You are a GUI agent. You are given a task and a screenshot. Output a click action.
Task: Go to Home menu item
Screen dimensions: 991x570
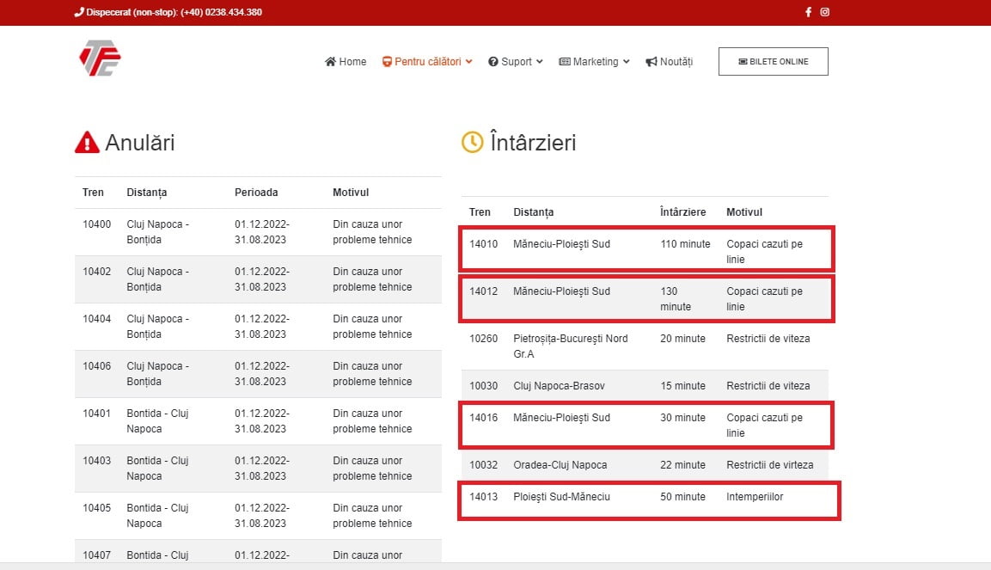(x=345, y=61)
